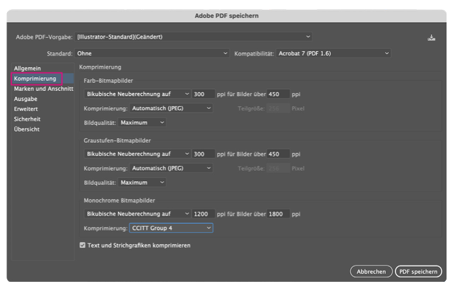This screenshot has height=293, width=459.
Task: Select the Allgemein section
Action: [28, 68]
